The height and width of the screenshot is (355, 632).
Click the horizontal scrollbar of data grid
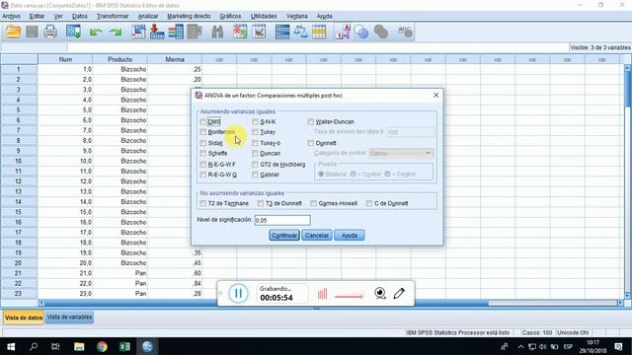pos(331,303)
